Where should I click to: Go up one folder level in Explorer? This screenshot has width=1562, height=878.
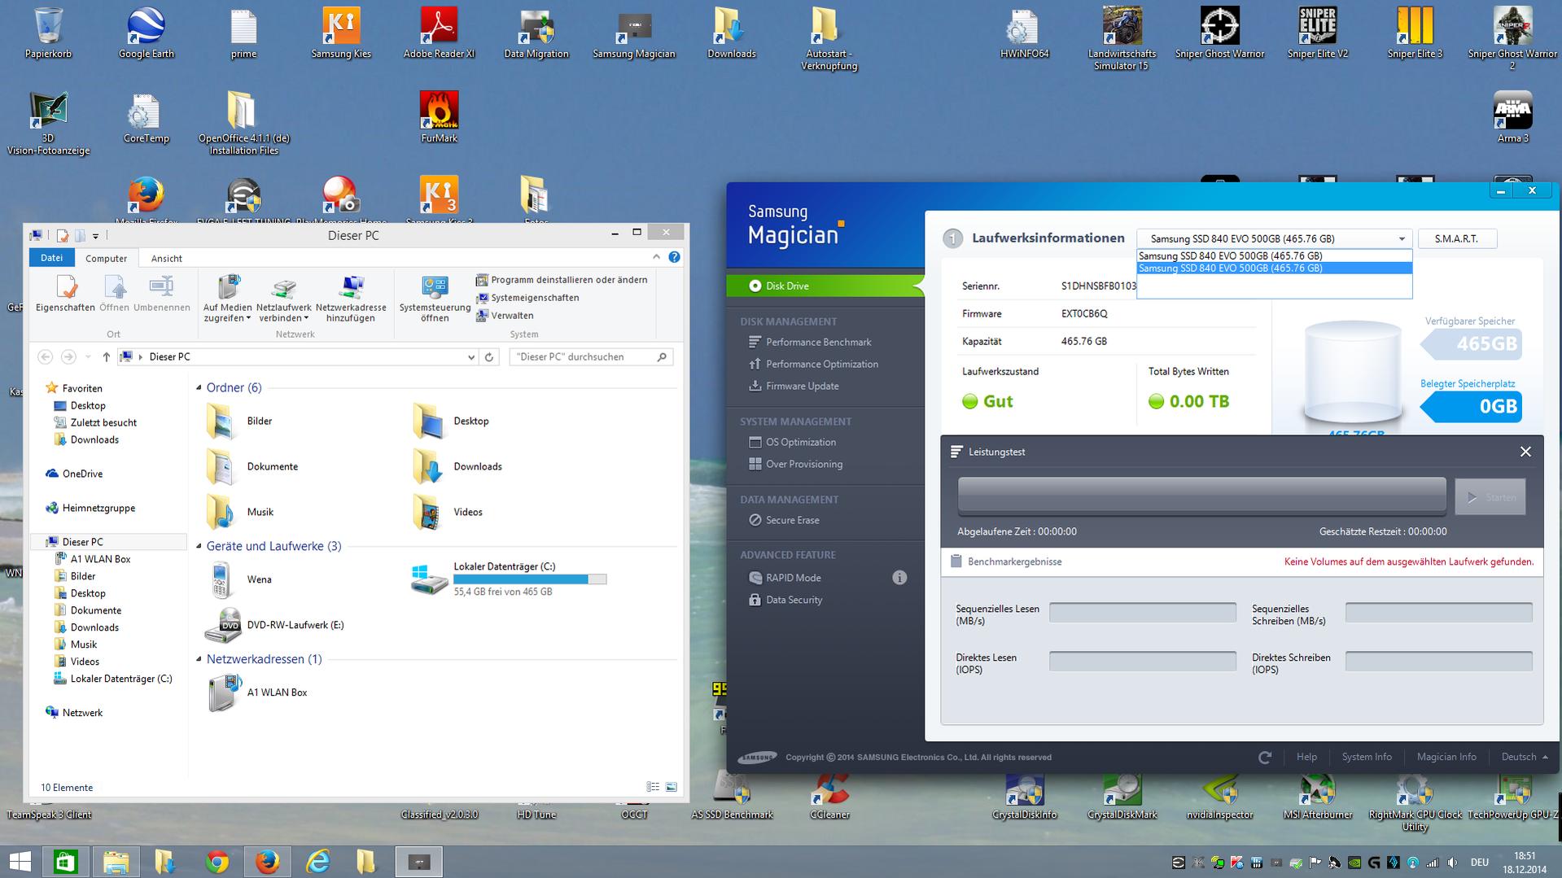click(x=107, y=356)
